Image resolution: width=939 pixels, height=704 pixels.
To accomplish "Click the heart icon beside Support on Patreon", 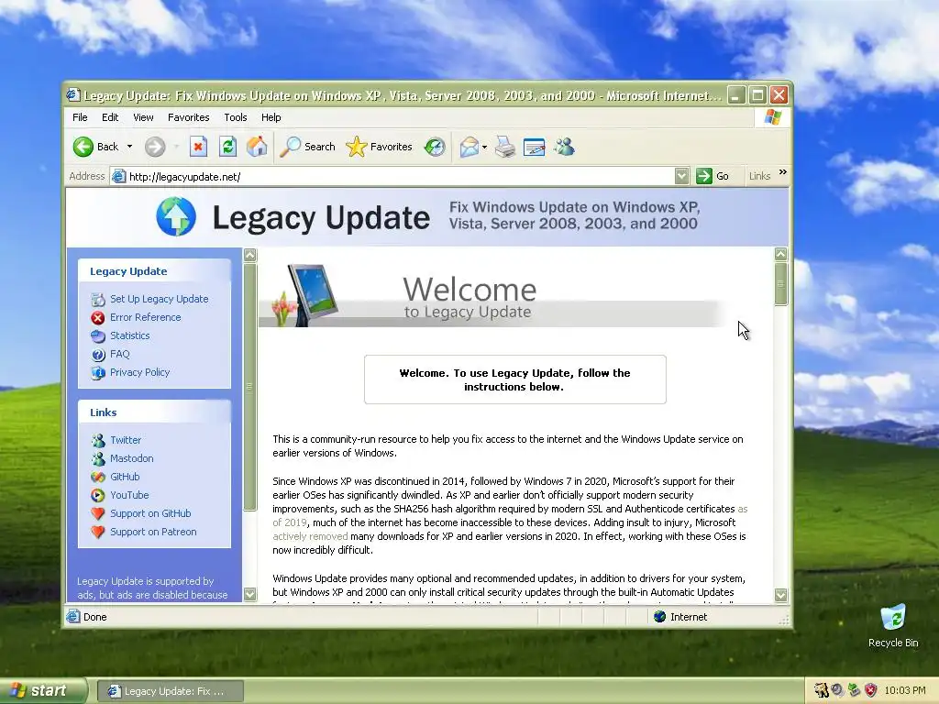I will click(98, 533).
